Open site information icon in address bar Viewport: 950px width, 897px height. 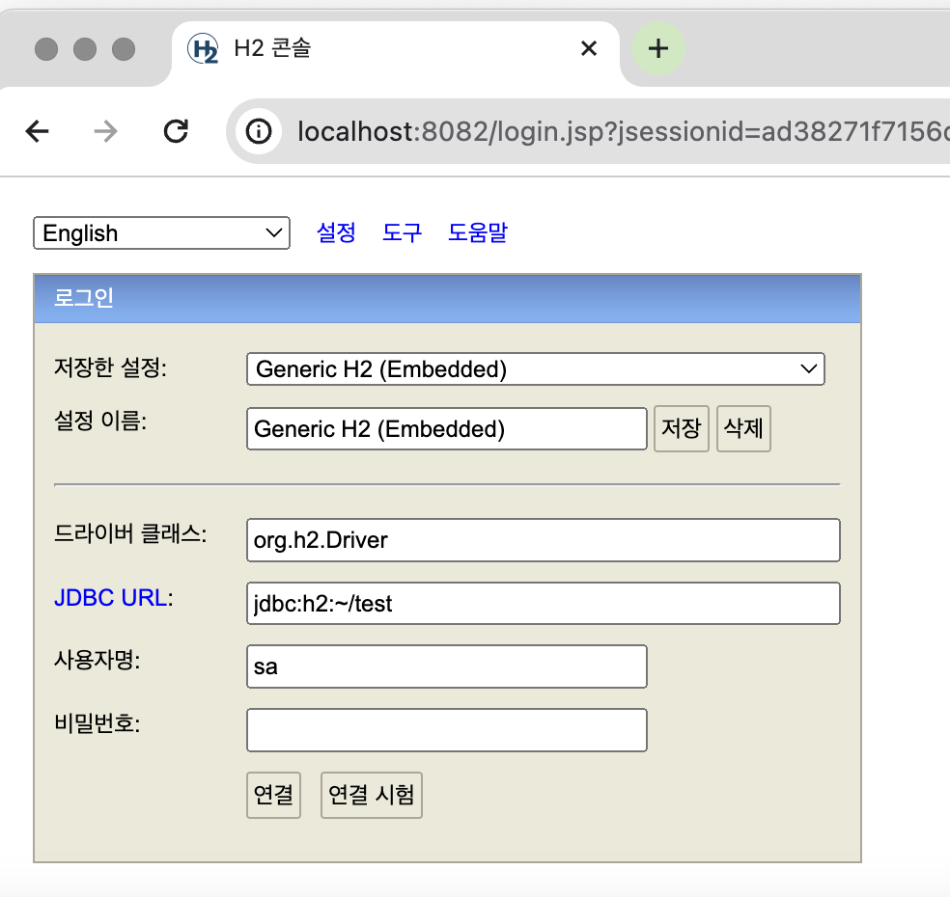pyautogui.click(x=259, y=131)
